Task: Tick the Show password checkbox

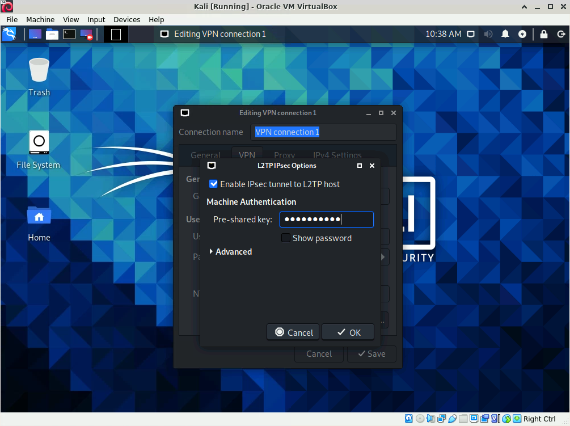Action: tap(286, 238)
